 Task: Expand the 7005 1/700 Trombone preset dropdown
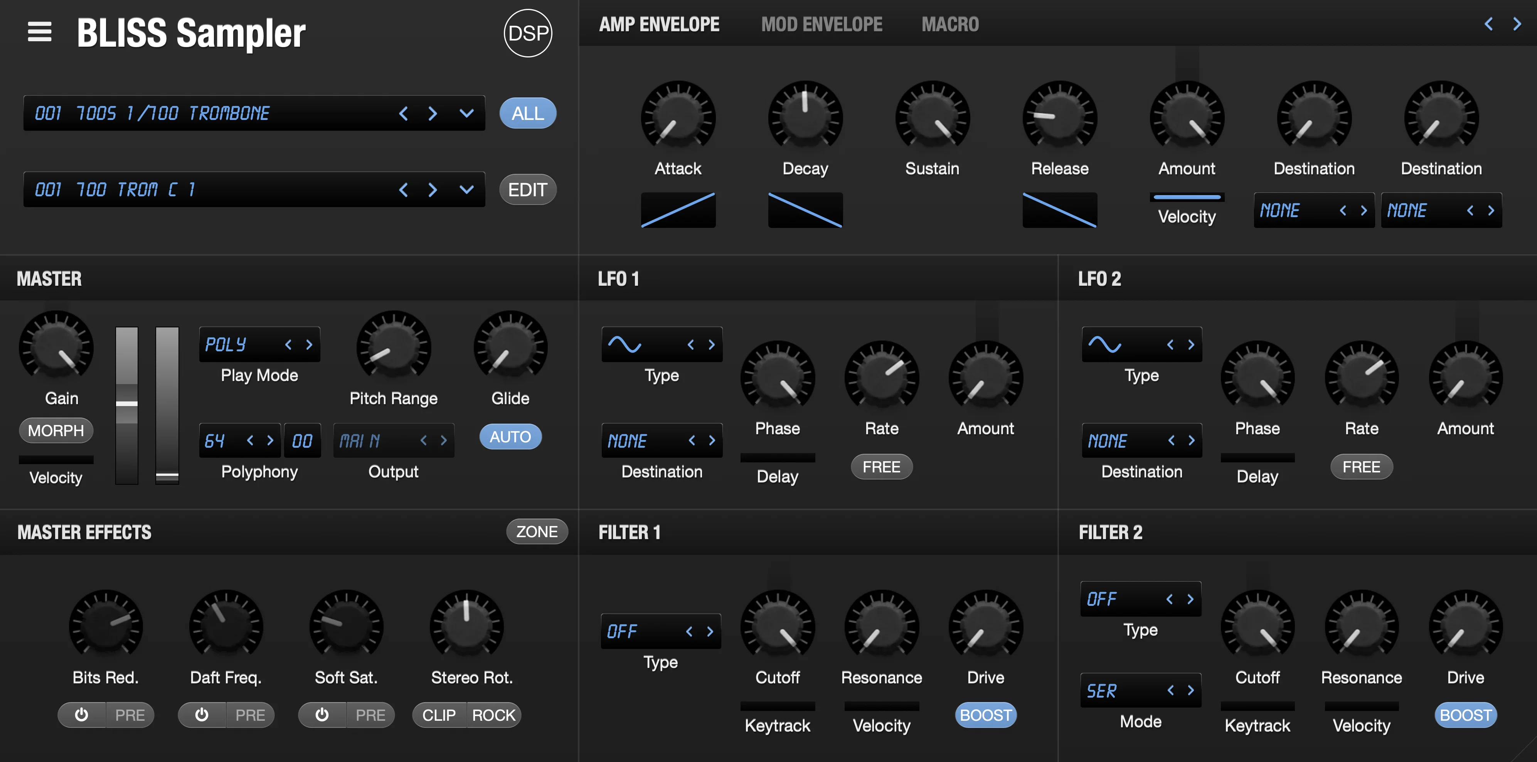point(466,113)
